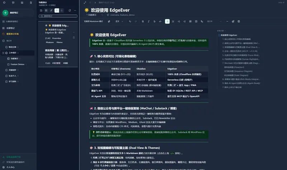Jump to outline item Mermaid section
Viewport: 287px width, 170px height.
[241, 63]
